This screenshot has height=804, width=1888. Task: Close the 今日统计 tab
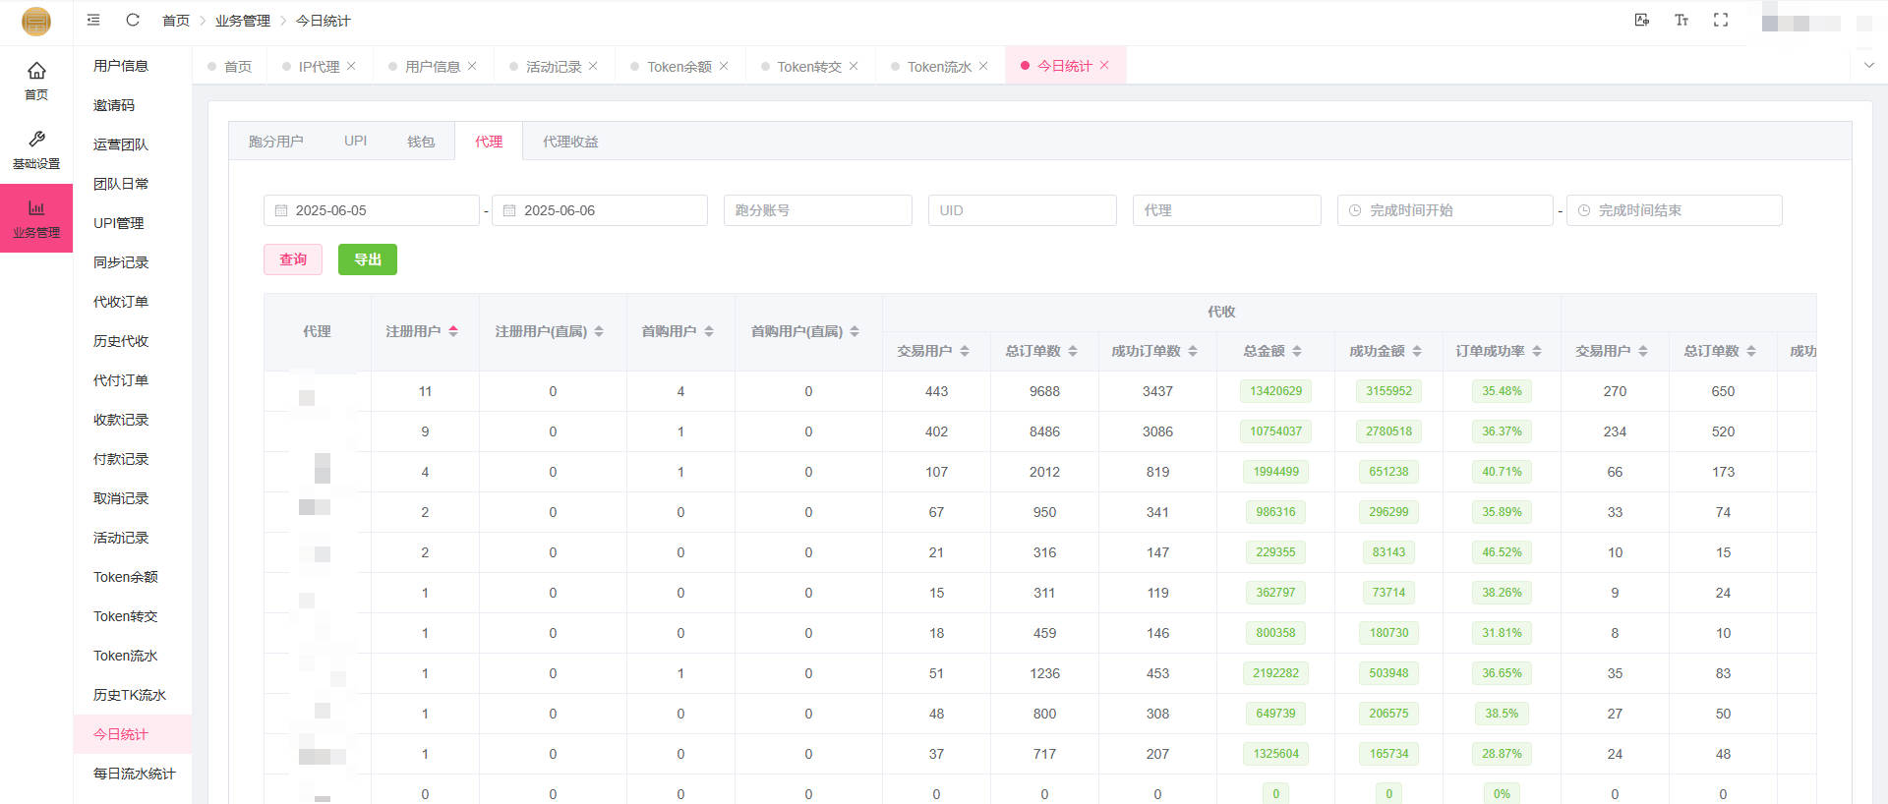point(1104,65)
